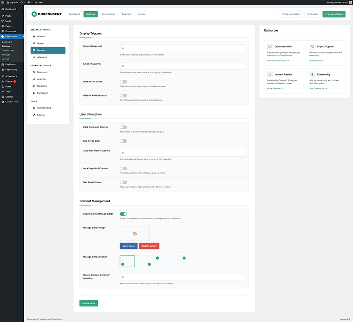Toggle Click Outside to Dismiss switch
Image resolution: width=353 pixels, height=322 pixels.
pyautogui.click(x=123, y=127)
